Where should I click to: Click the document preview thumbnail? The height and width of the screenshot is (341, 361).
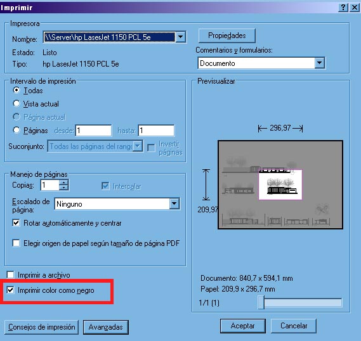point(280,184)
